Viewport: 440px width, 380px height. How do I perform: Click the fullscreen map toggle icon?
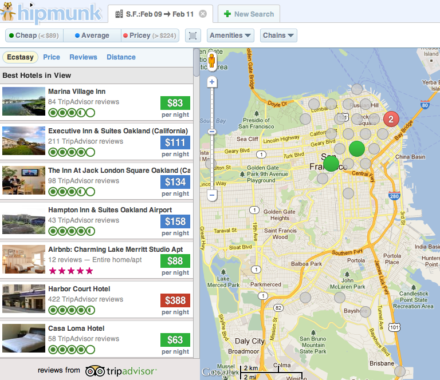point(192,35)
